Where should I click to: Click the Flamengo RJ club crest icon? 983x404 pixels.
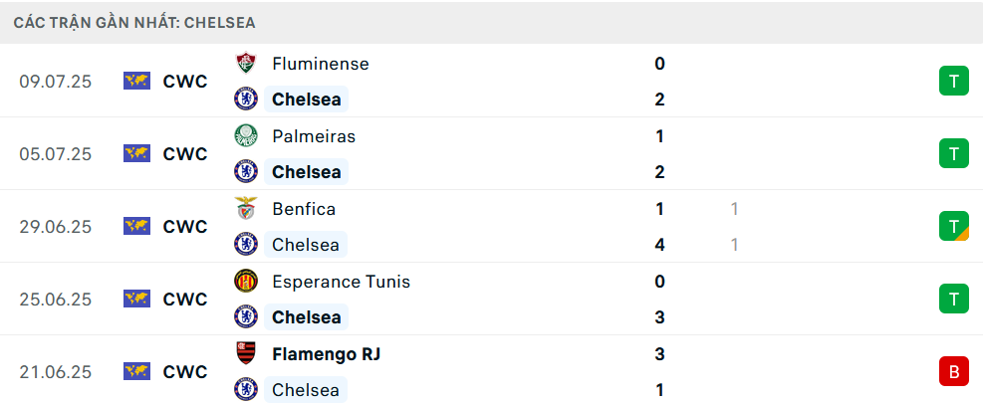[x=246, y=354]
